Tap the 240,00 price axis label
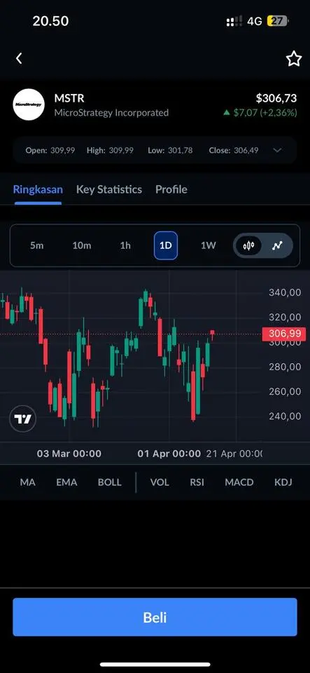The width and height of the screenshot is (310, 673). [285, 416]
